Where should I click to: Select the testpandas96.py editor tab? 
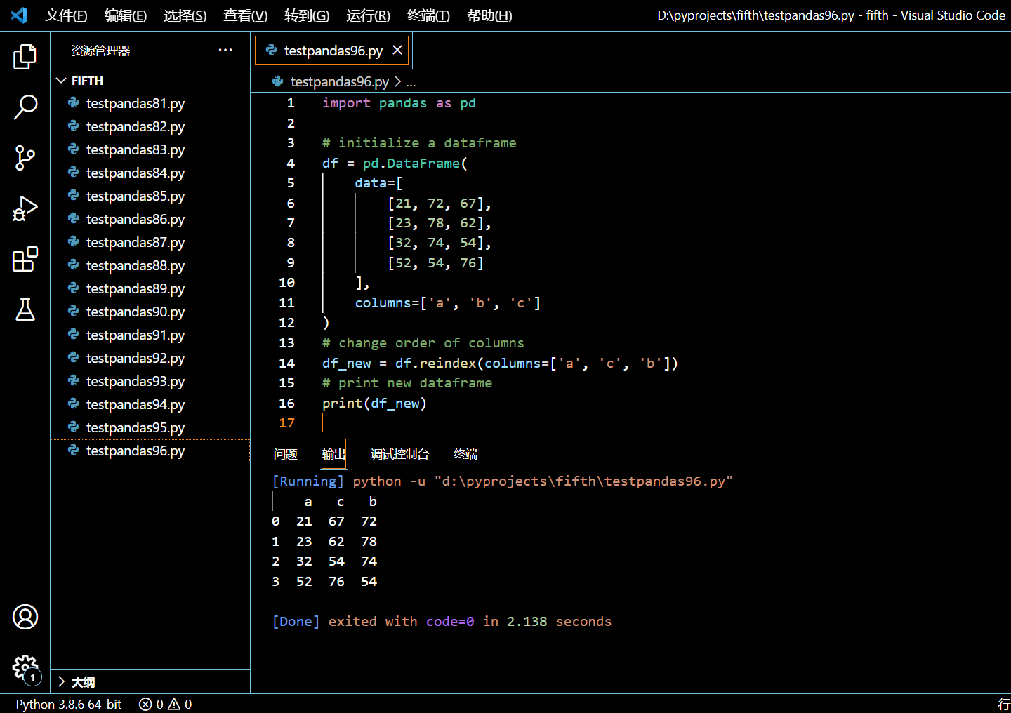(x=331, y=50)
